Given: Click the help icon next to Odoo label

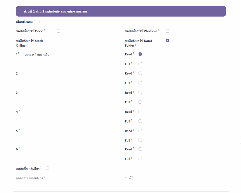Looking at the screenshot, I should 44,30.
